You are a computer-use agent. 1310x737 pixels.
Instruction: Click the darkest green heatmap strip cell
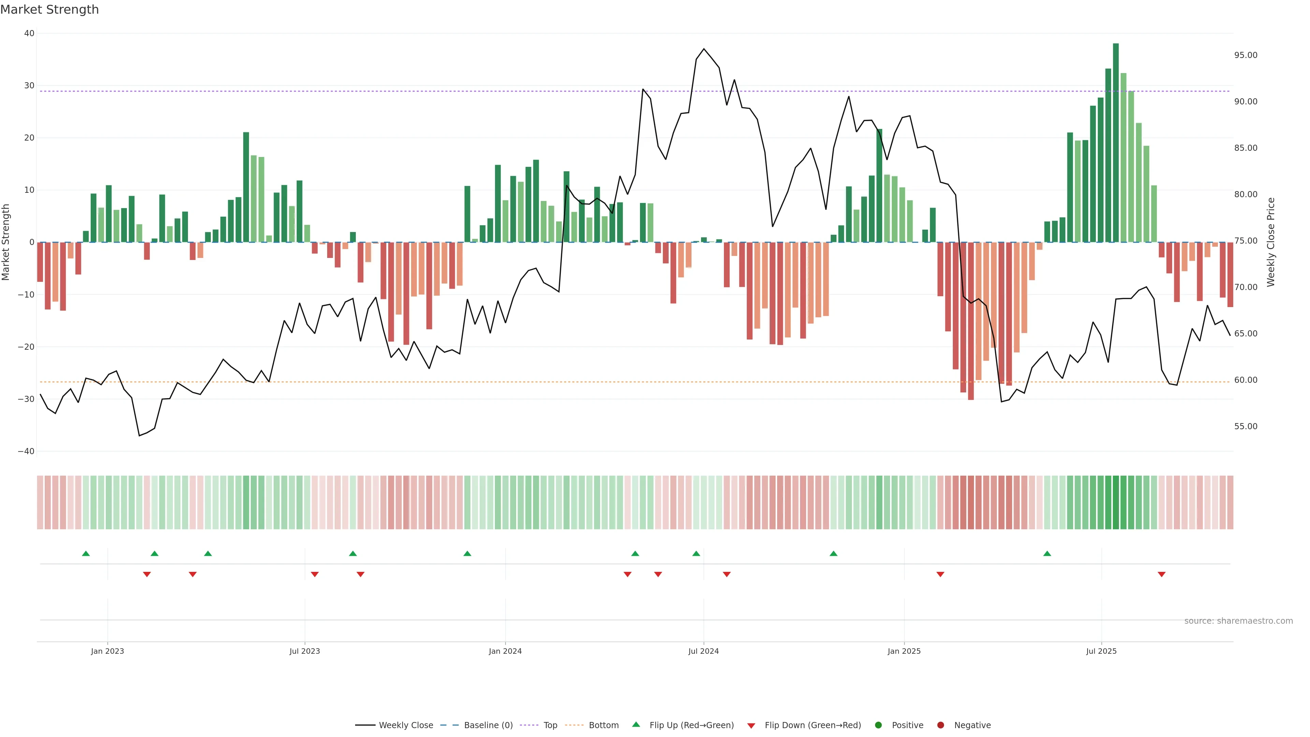[x=1116, y=503]
